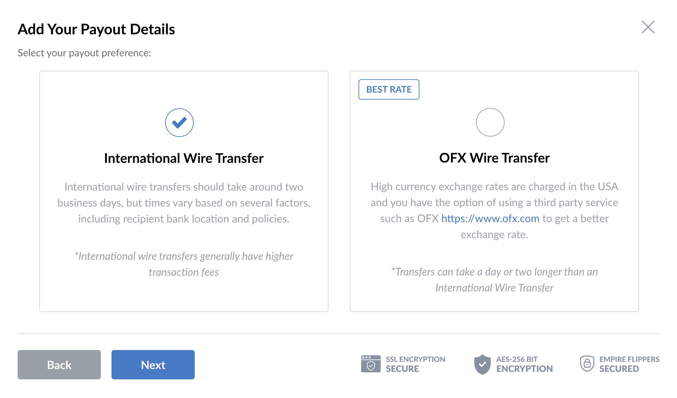
Task: Click the AES-256 bit shield checkmark icon
Action: (482, 364)
